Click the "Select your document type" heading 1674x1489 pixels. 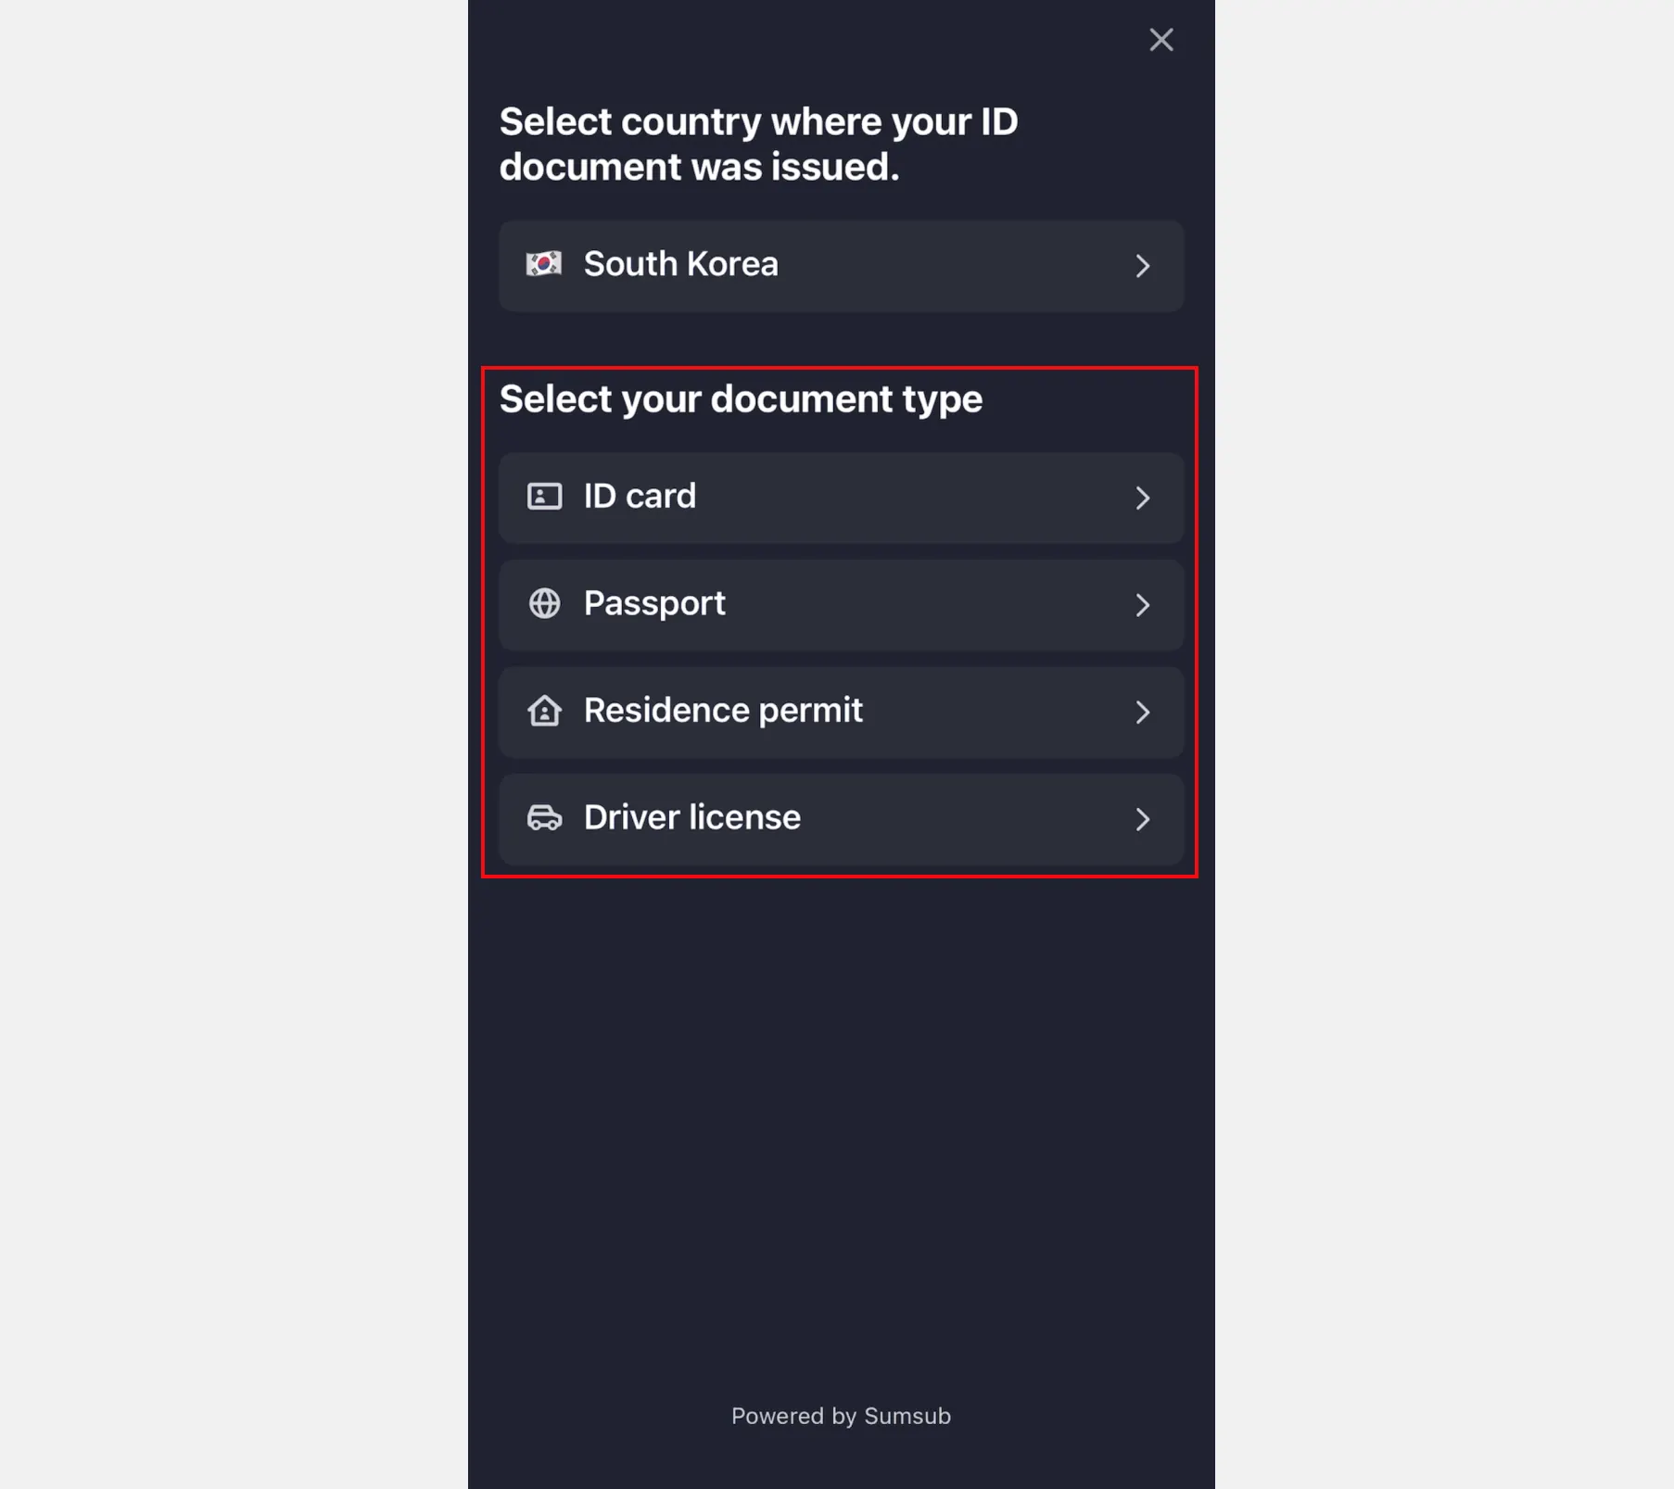coord(741,399)
